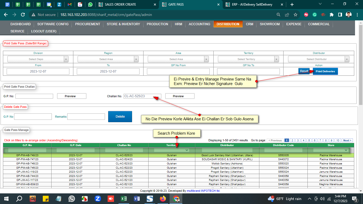Bookmark this page with the star icon
The height and width of the screenshot is (204, 363).
(x=296, y=15)
